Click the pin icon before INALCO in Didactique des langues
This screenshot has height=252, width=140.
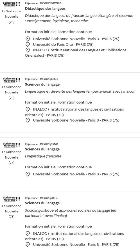click(x=28, y=50)
